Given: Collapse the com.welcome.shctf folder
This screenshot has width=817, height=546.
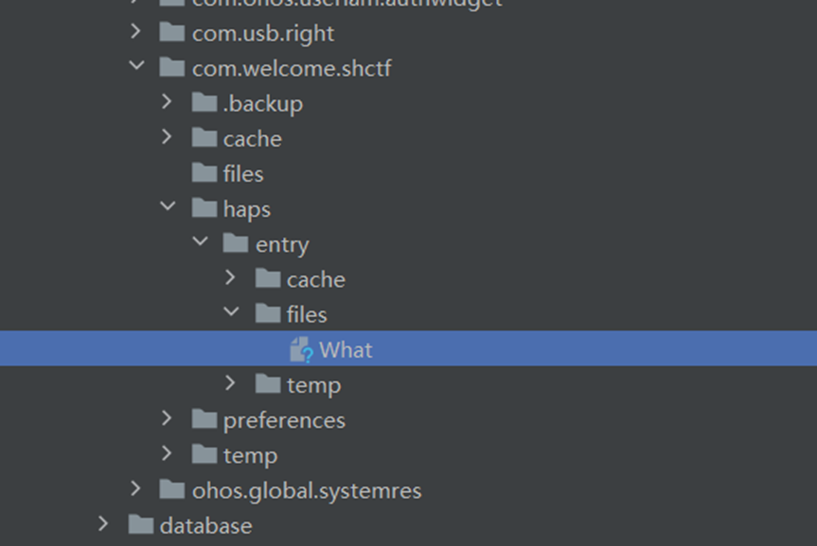Looking at the screenshot, I should tap(136, 66).
